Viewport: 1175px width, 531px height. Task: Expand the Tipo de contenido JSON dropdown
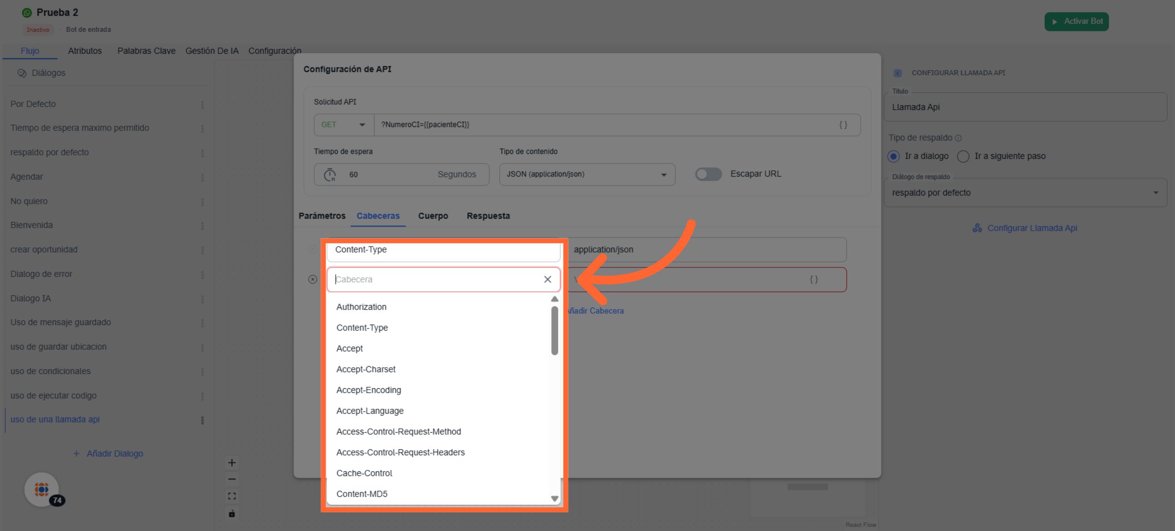click(587, 174)
